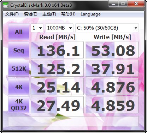This screenshot has height=133, width=147.
Task: Start the 4K random test
Action: pyautogui.click(x=19, y=87)
